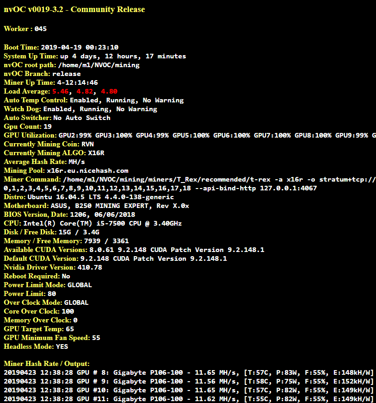Click the Average Hash Rate MH/s value
Screen dimensions: 376x403
pos(76,162)
